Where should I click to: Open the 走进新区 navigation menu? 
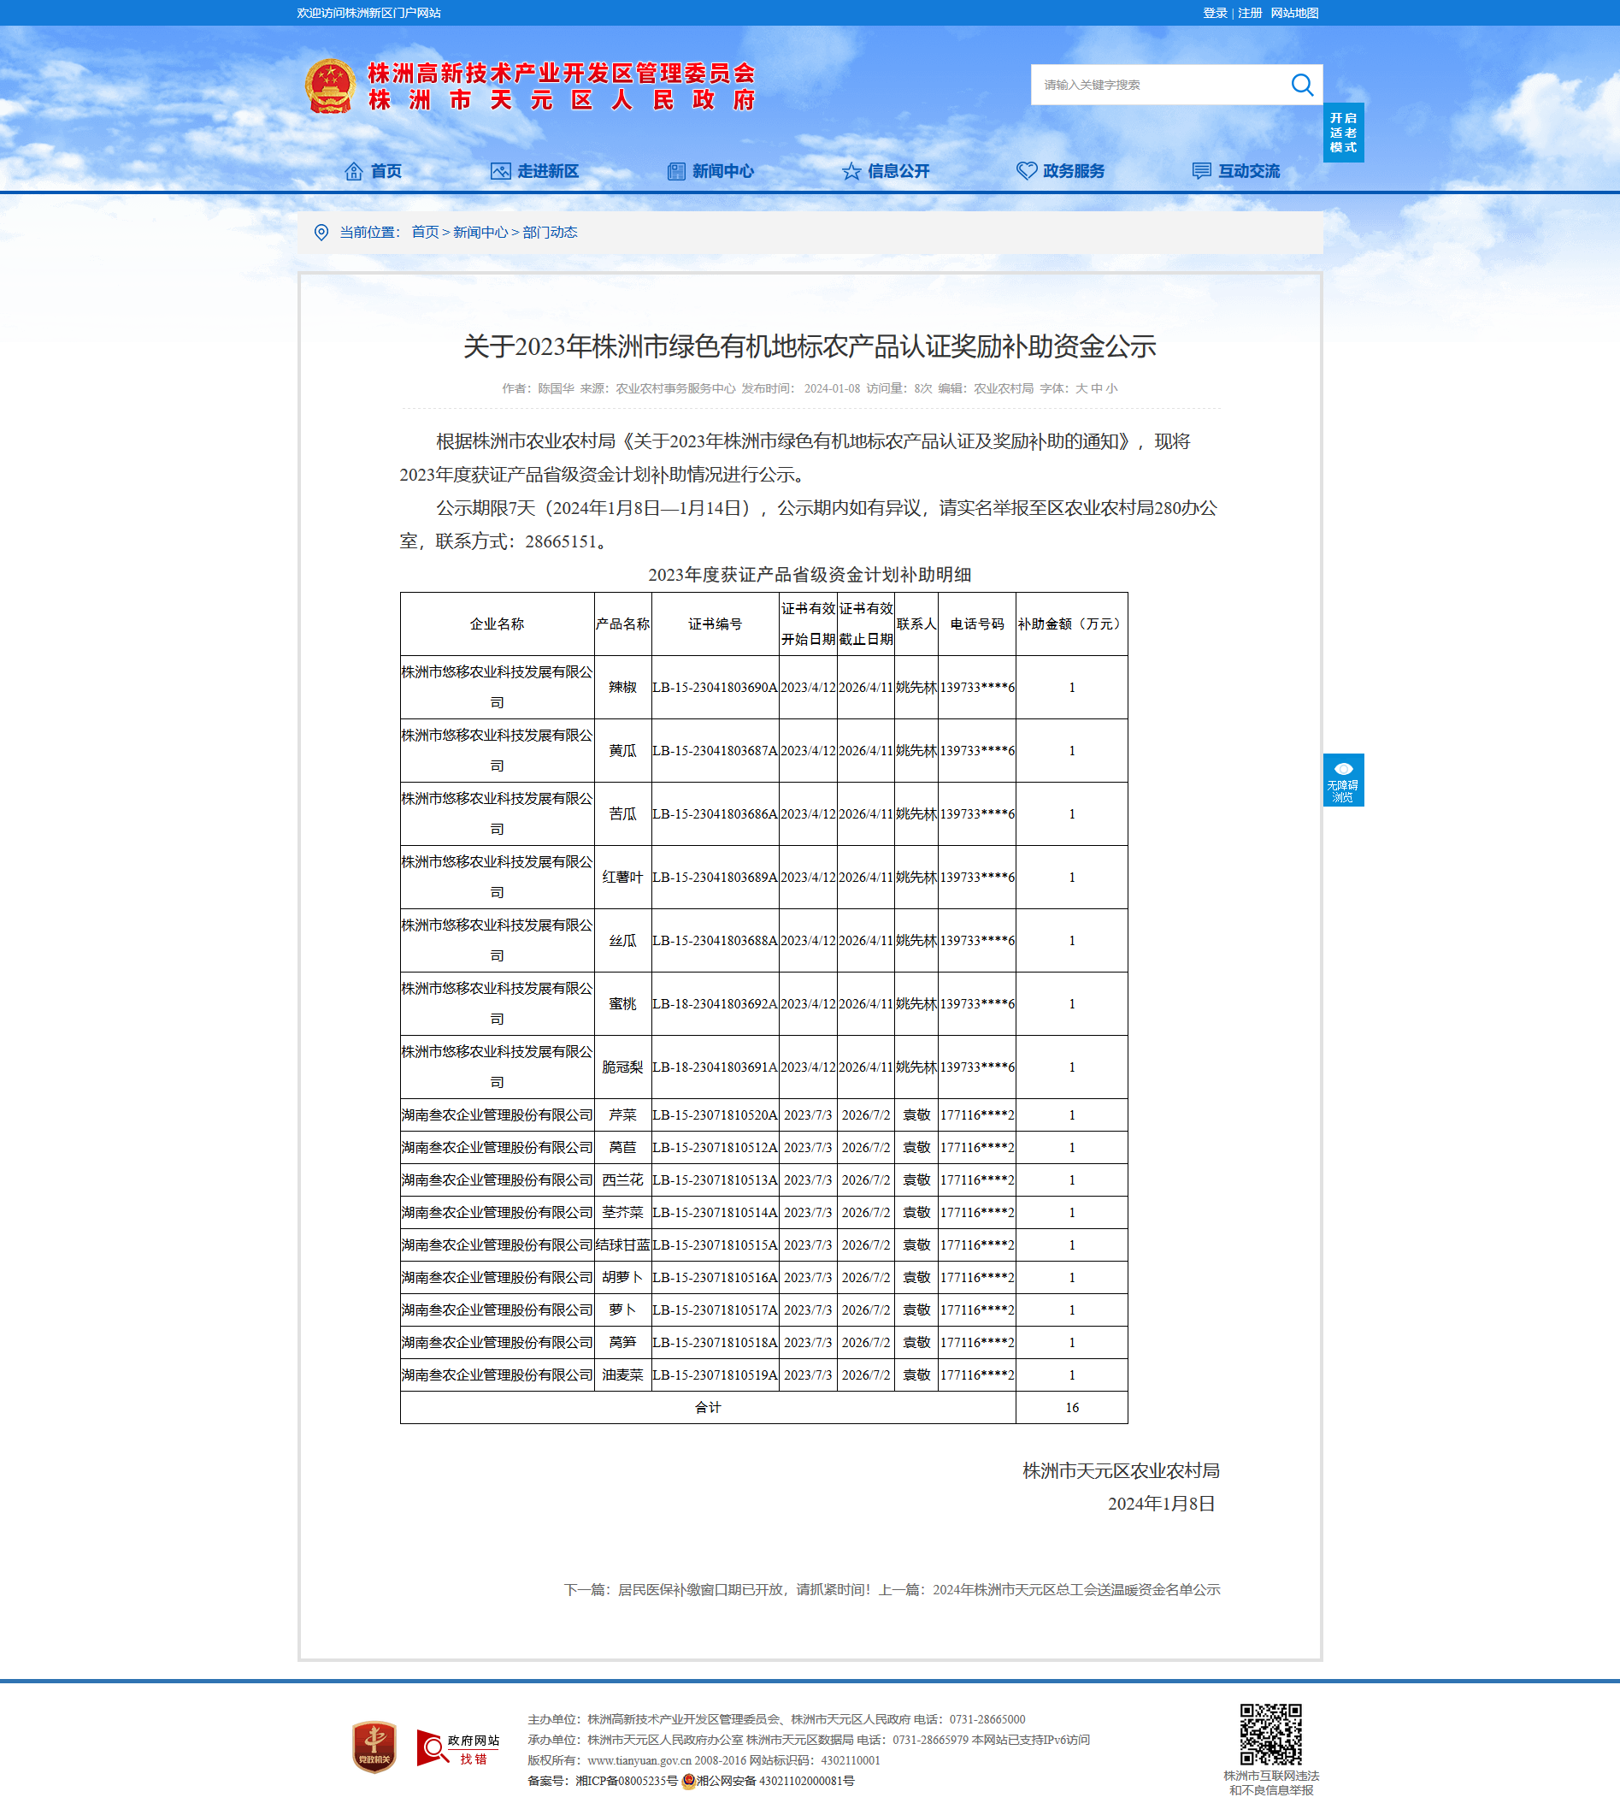coord(547,171)
